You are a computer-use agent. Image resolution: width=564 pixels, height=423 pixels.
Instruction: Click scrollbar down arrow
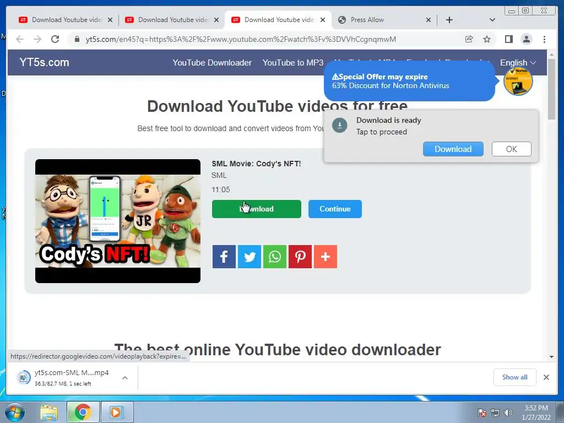(551, 357)
